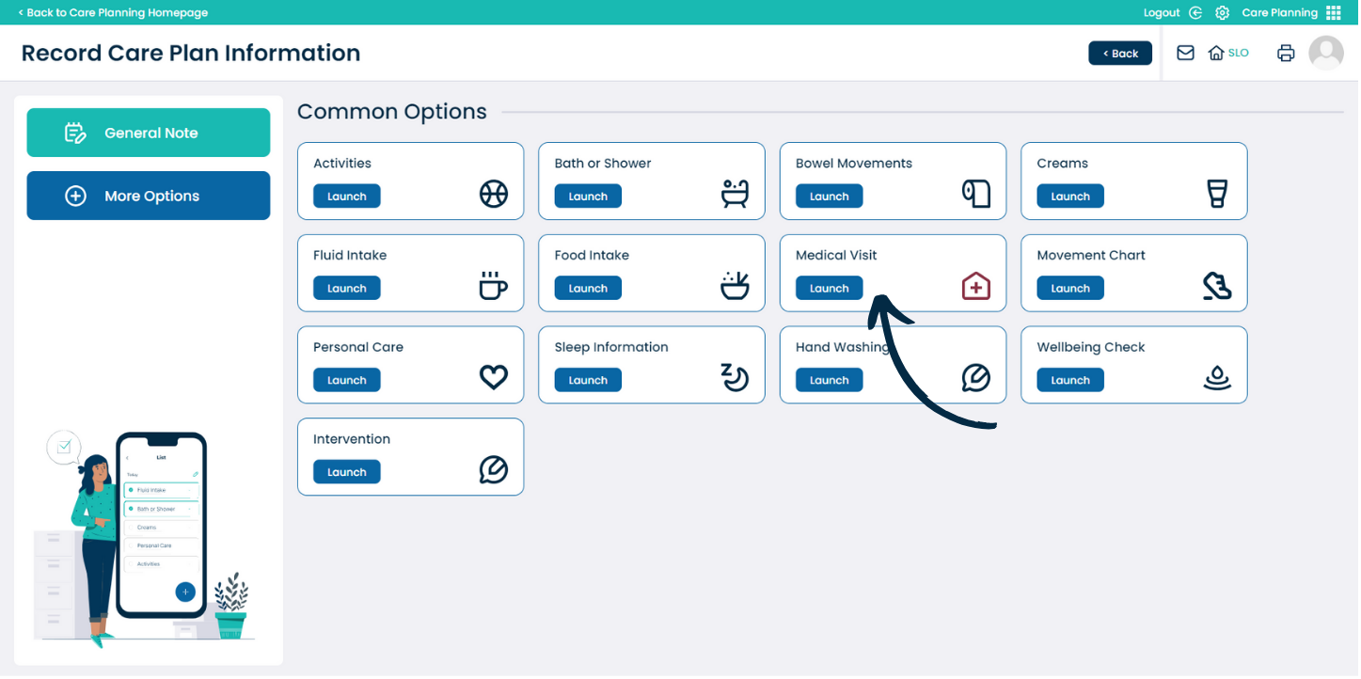Viewport: 1361px width, 679px height.
Task: Launch the Wellbeing Check option
Action: [1069, 380]
